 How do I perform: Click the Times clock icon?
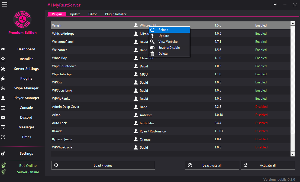[3, 137]
